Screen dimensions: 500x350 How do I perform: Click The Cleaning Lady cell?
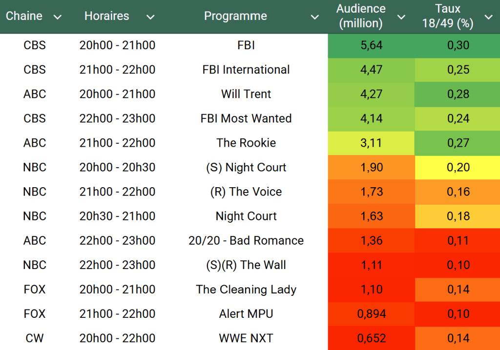246,289
